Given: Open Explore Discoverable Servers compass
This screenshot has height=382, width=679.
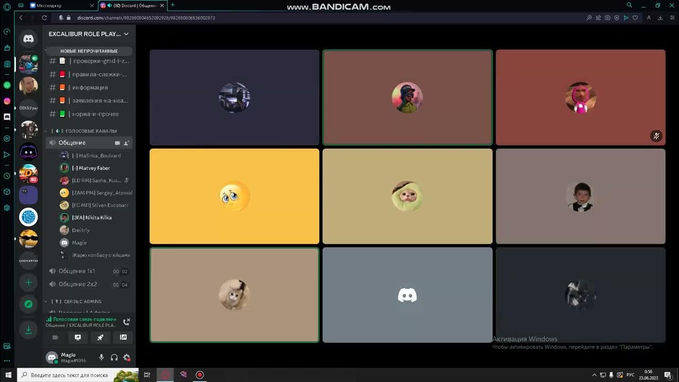Looking at the screenshot, I should [29, 304].
